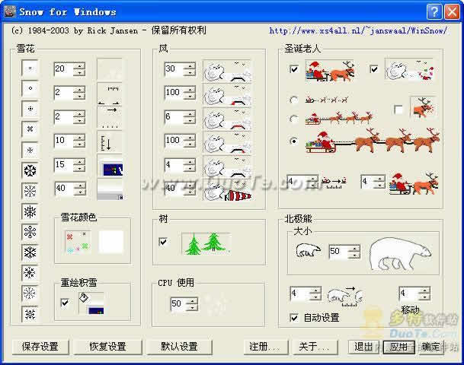Select the medium Santa sleigh radio button
Screen dimensions: 464x365
tap(293, 119)
